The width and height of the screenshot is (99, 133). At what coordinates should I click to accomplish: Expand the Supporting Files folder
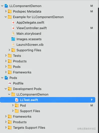pyautogui.click(x=9, y=50)
